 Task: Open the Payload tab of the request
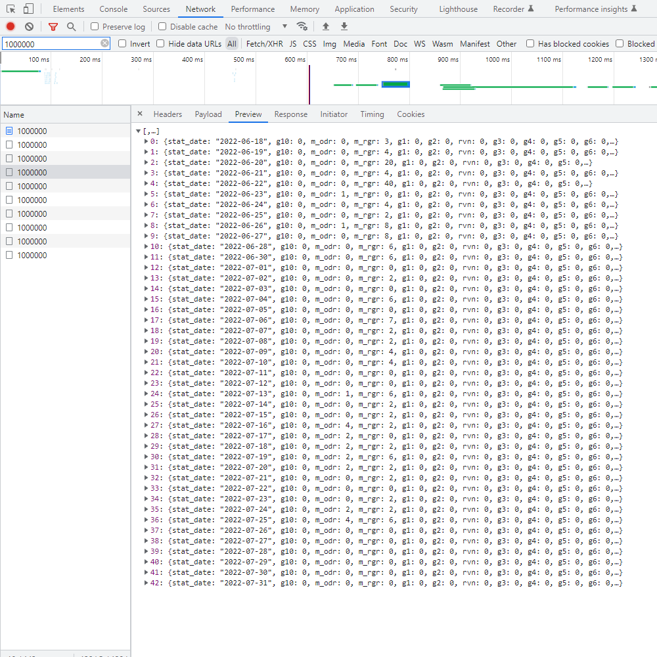click(208, 114)
